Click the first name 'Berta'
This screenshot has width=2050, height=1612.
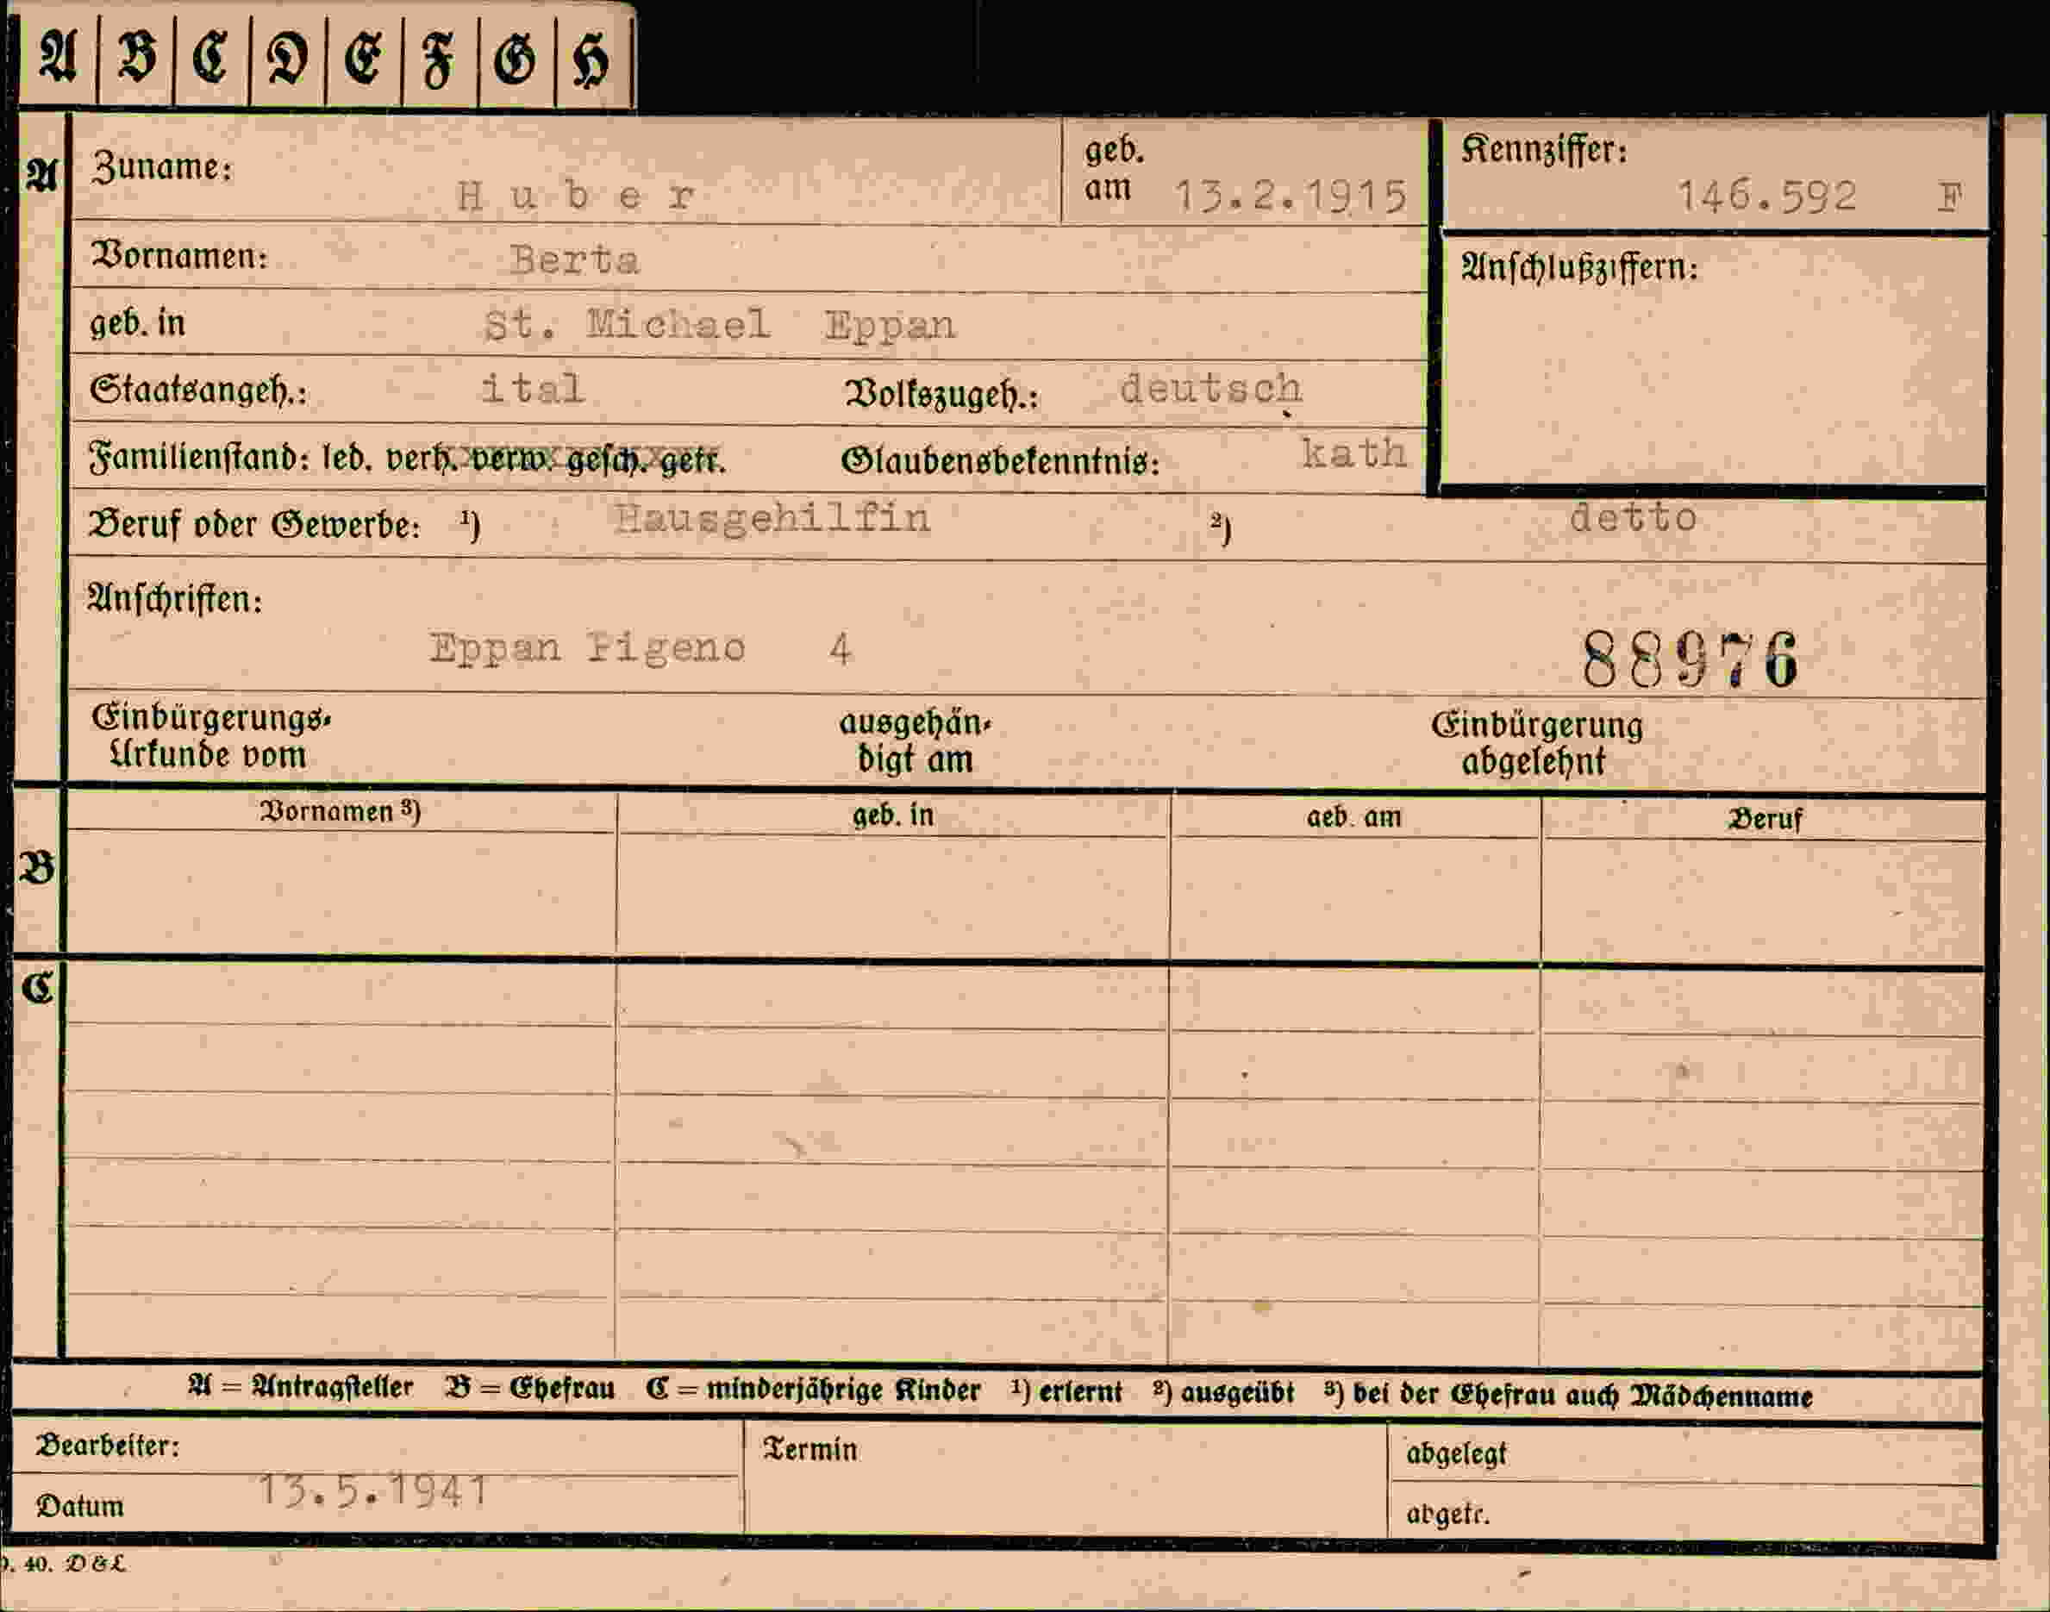click(574, 260)
